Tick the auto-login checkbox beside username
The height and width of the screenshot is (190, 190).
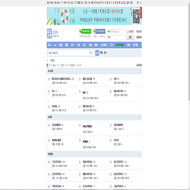127,32
